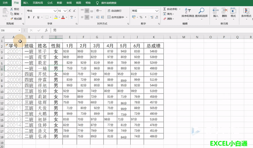Apply the red font color A

click(63, 17)
